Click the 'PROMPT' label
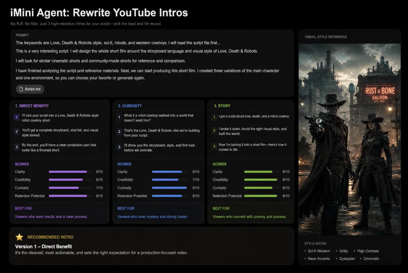Image resolution: width=408 pixels, height=273 pixels. [22, 35]
